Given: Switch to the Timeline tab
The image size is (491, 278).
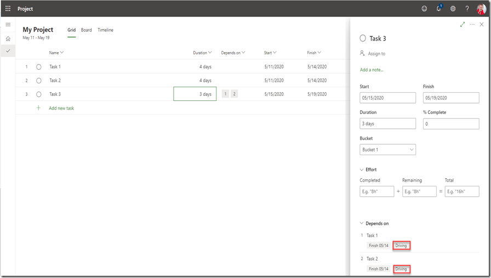Looking at the screenshot, I should [105, 30].
